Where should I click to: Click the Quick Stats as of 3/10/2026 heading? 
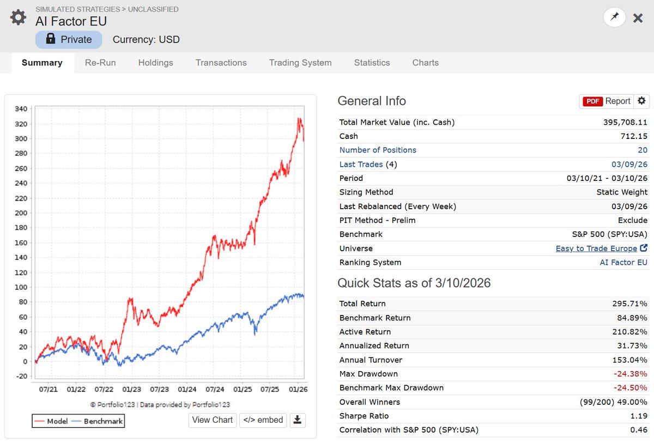click(414, 283)
